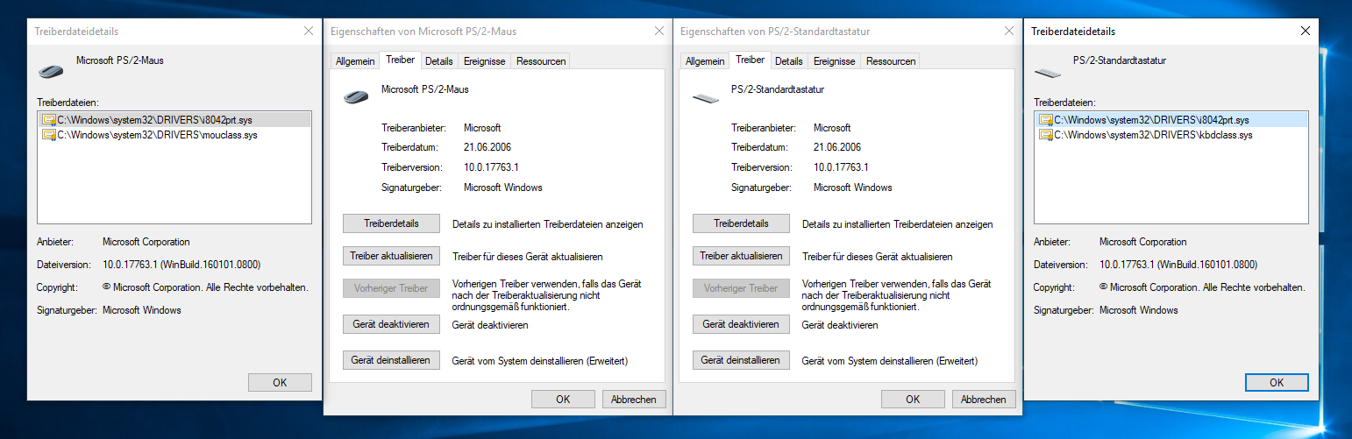Click Gerät deaktivieren for PS/2-Maus
This screenshot has height=439, width=1352.
pyautogui.click(x=391, y=324)
